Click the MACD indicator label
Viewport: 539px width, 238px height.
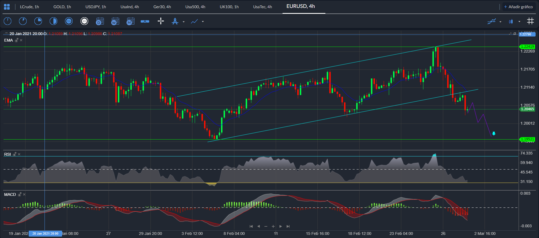(10, 194)
